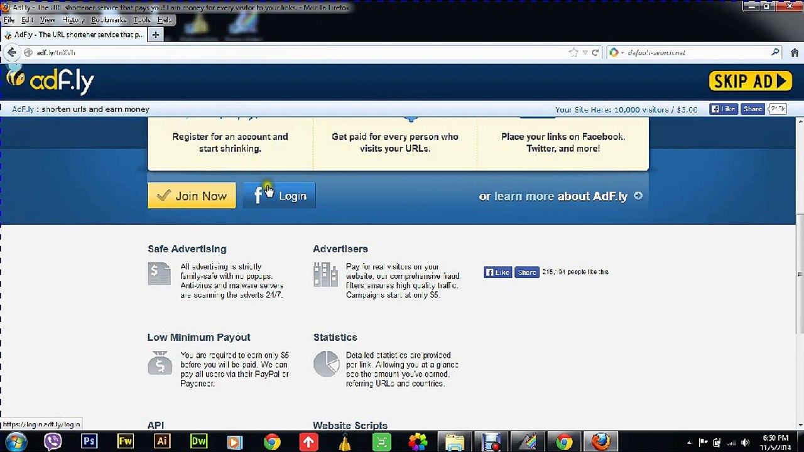Select the AdFly URL shortener tab
Screen dimensions: 804x452
click(x=73, y=35)
